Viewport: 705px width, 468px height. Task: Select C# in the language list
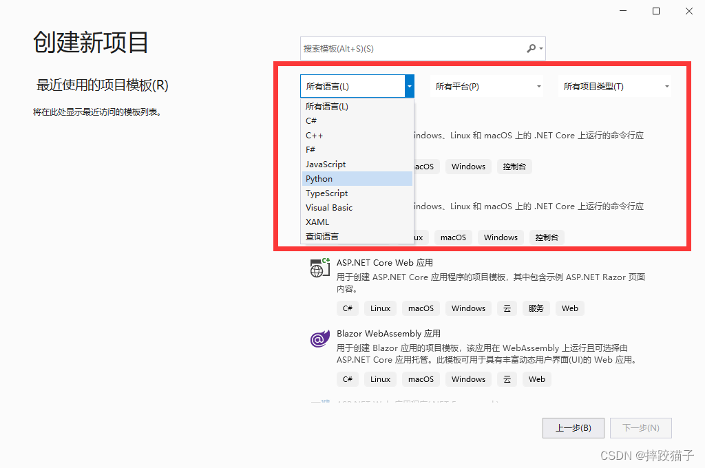pos(357,121)
